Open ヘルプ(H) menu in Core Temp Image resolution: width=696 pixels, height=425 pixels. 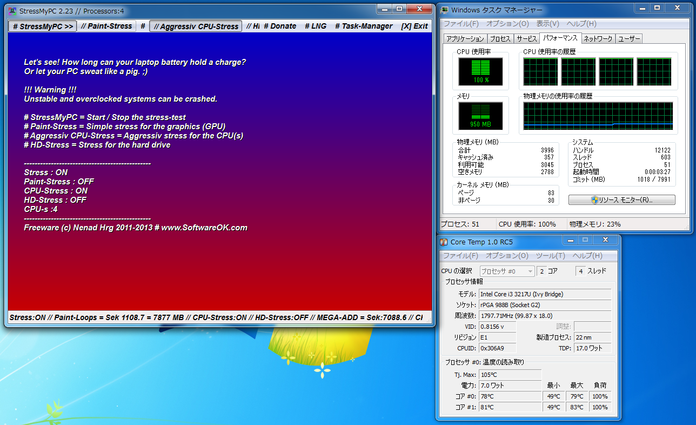pyautogui.click(x=587, y=256)
